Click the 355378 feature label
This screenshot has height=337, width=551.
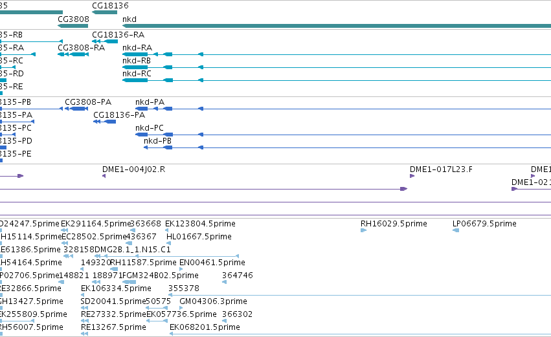(x=184, y=289)
